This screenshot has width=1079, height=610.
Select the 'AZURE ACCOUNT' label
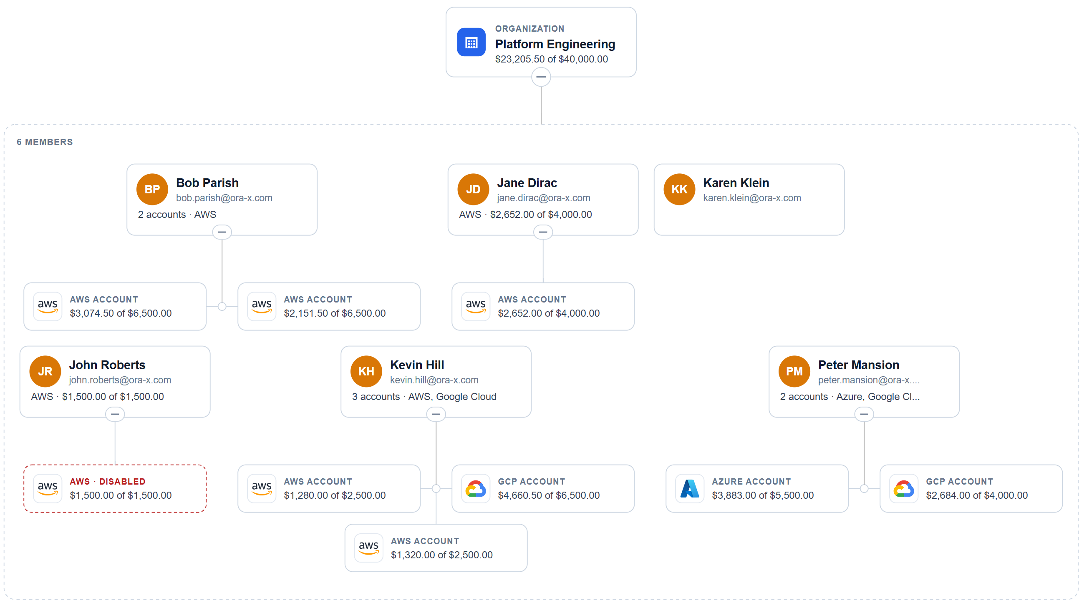[751, 481]
